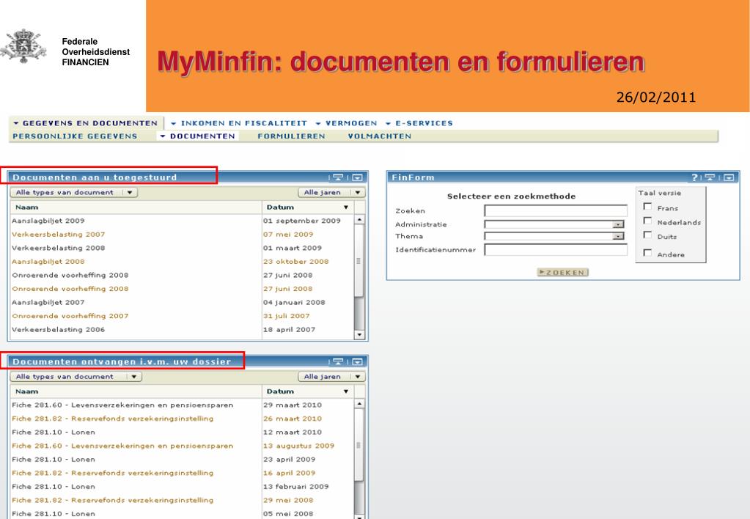Select Fiche 281.82 row dated 29 mei 2008
Viewport: 750px width, 519px height.
pos(182,501)
